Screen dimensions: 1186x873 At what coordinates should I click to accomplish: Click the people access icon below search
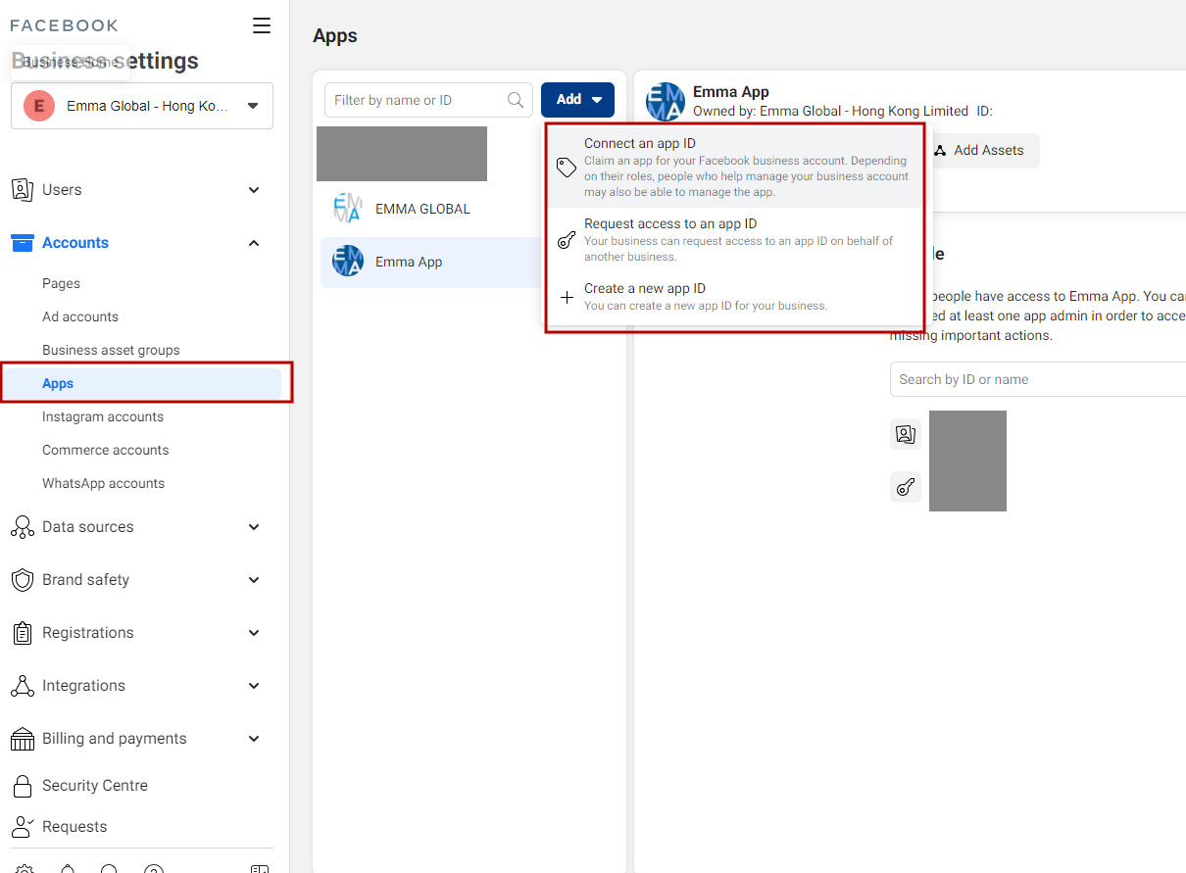point(906,434)
